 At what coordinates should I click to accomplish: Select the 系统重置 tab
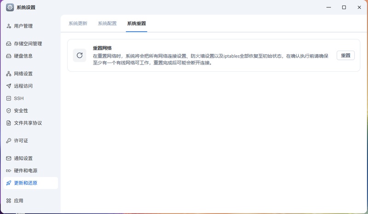point(137,23)
